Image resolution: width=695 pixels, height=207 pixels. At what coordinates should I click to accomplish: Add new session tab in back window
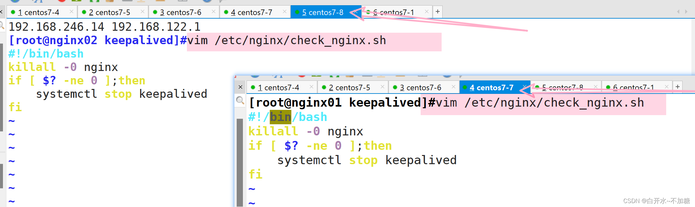pyautogui.click(x=438, y=12)
